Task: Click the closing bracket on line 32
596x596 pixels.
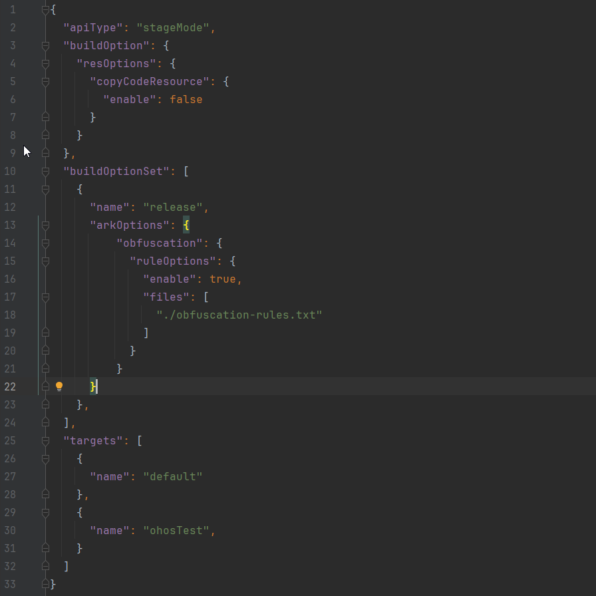Action: [x=67, y=566]
